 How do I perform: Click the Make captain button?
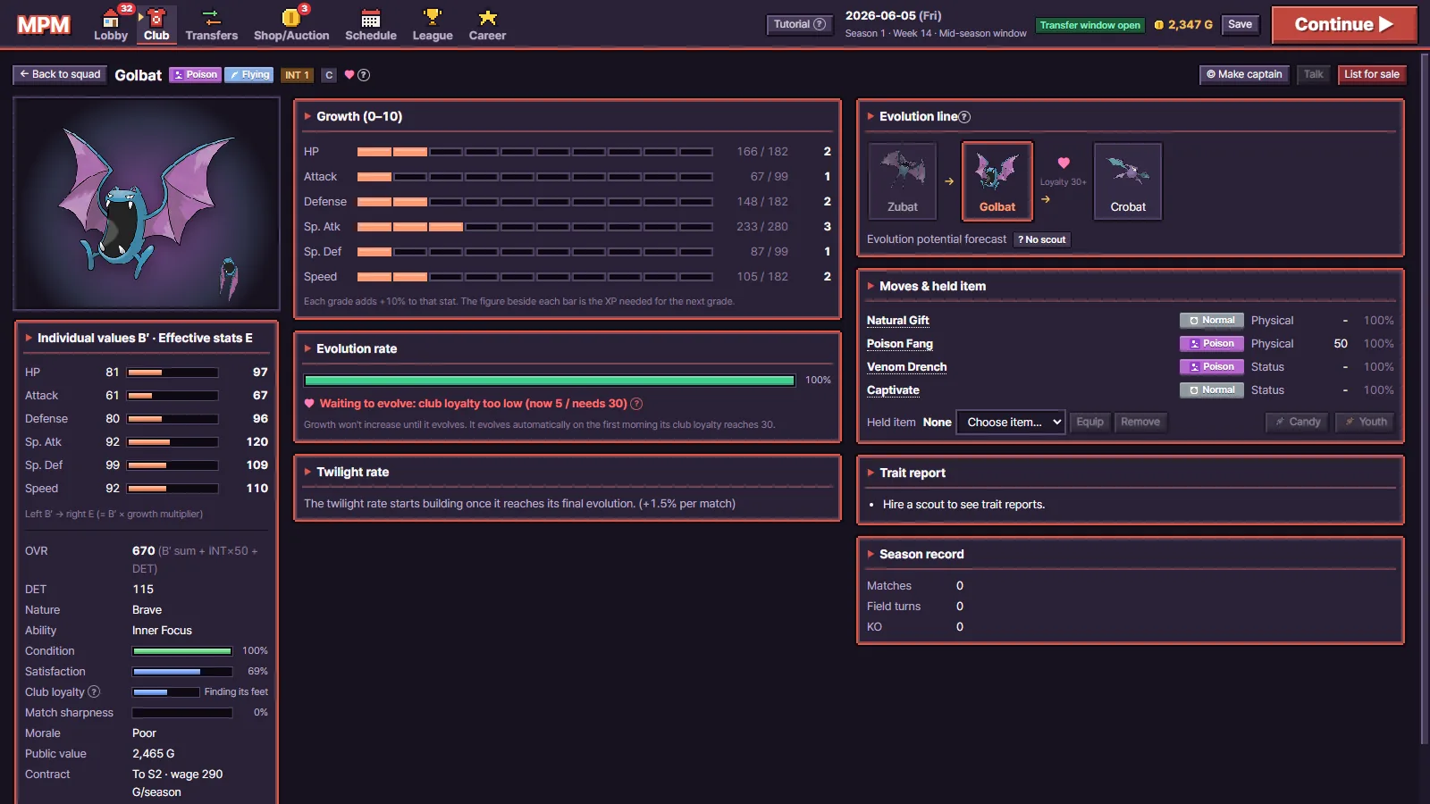(x=1244, y=75)
